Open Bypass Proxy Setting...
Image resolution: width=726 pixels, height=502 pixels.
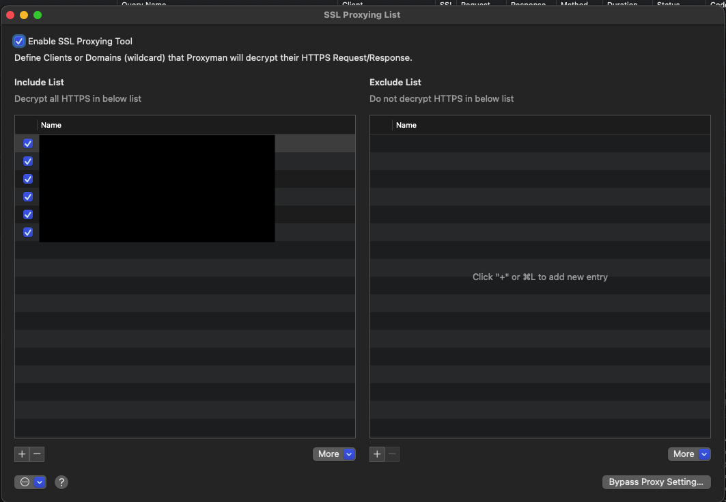pos(656,482)
